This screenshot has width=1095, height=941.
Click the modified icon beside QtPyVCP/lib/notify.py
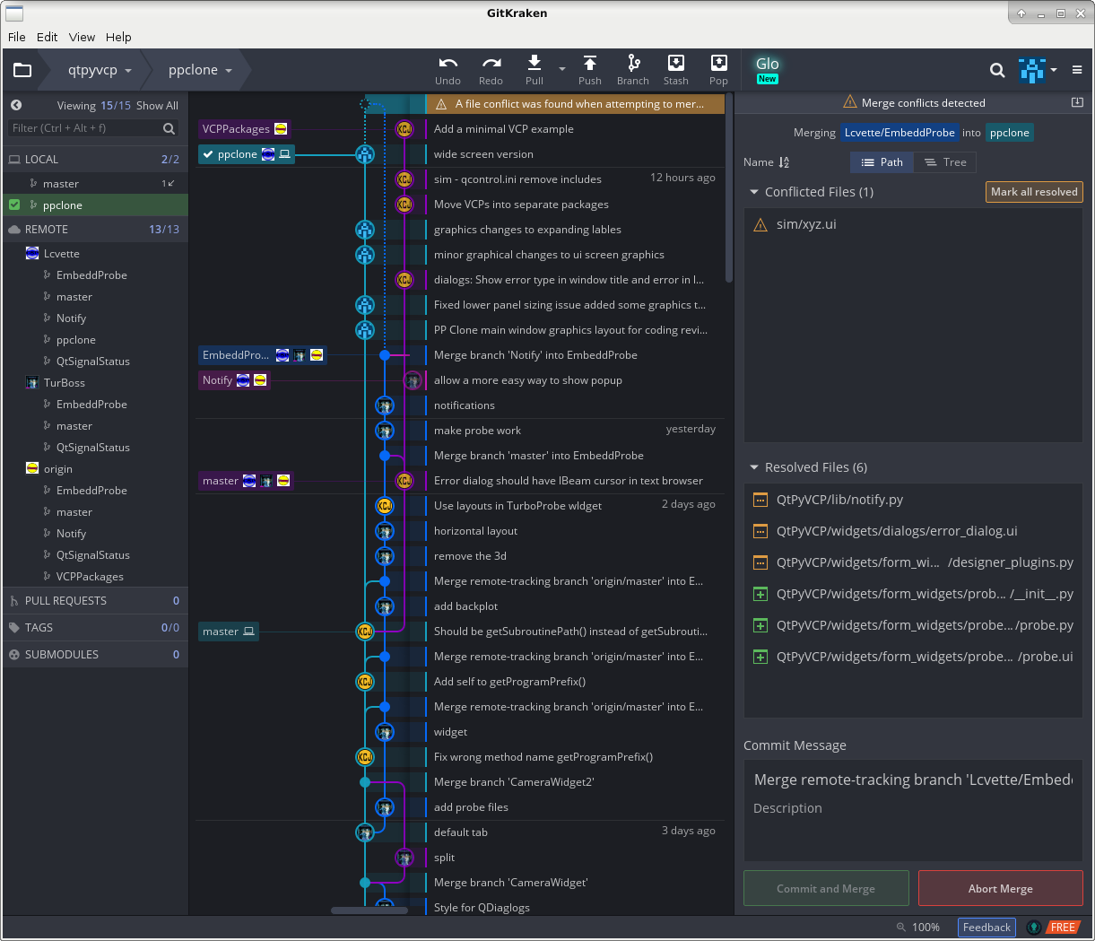coord(760,500)
